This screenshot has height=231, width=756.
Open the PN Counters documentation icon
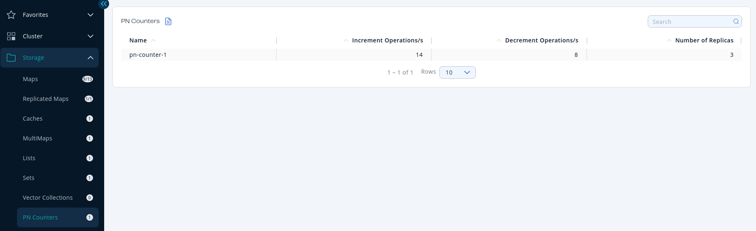168,21
